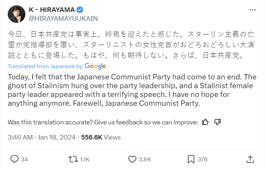Click the reply speech bubble icon

pos(14,159)
